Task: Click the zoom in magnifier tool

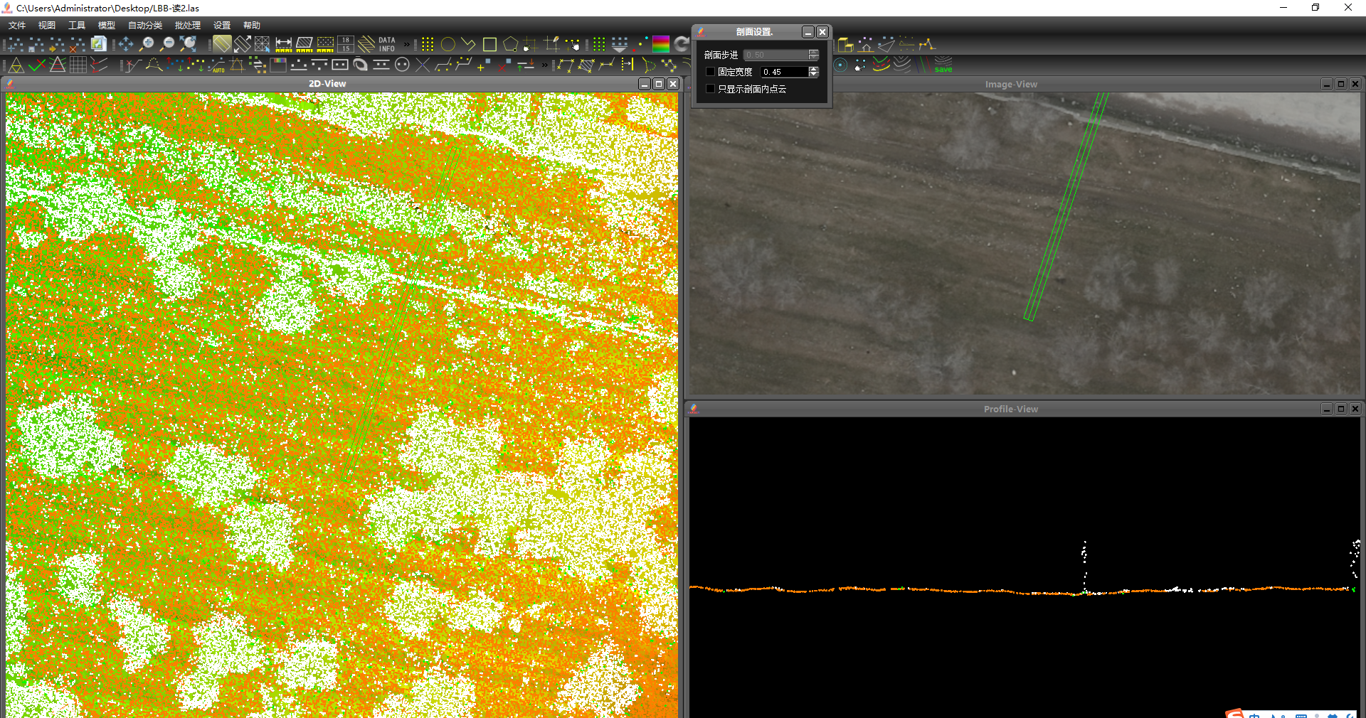Action: pos(147,44)
